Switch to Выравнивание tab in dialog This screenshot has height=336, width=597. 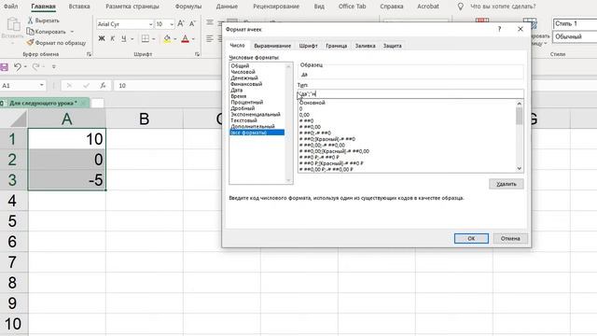click(x=272, y=46)
